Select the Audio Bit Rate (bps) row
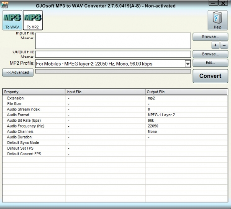 115,120
